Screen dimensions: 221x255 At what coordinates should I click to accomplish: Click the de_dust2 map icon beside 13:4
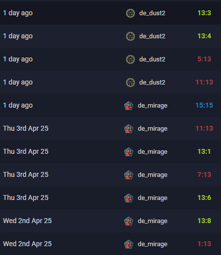(x=130, y=36)
